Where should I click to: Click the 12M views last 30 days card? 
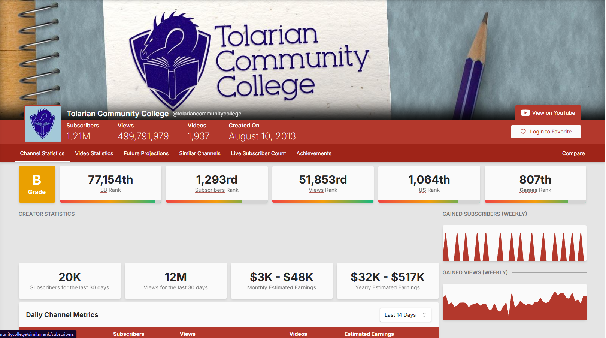[x=176, y=281]
